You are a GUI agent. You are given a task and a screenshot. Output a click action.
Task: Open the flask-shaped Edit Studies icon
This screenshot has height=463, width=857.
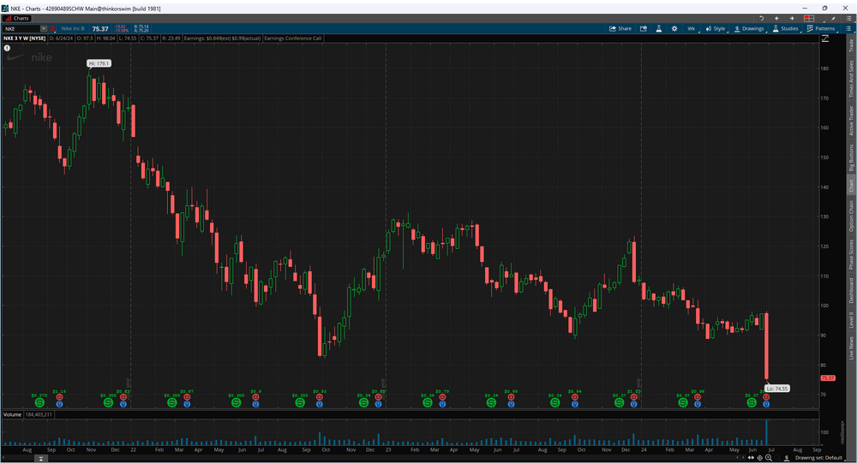click(660, 28)
